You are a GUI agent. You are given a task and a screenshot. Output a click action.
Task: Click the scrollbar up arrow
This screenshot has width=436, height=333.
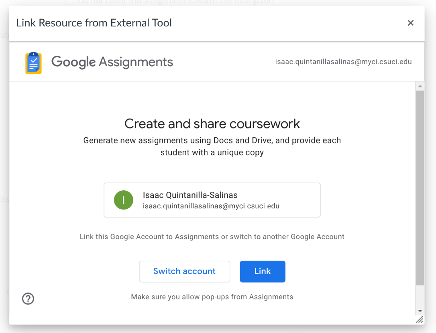[x=420, y=86]
